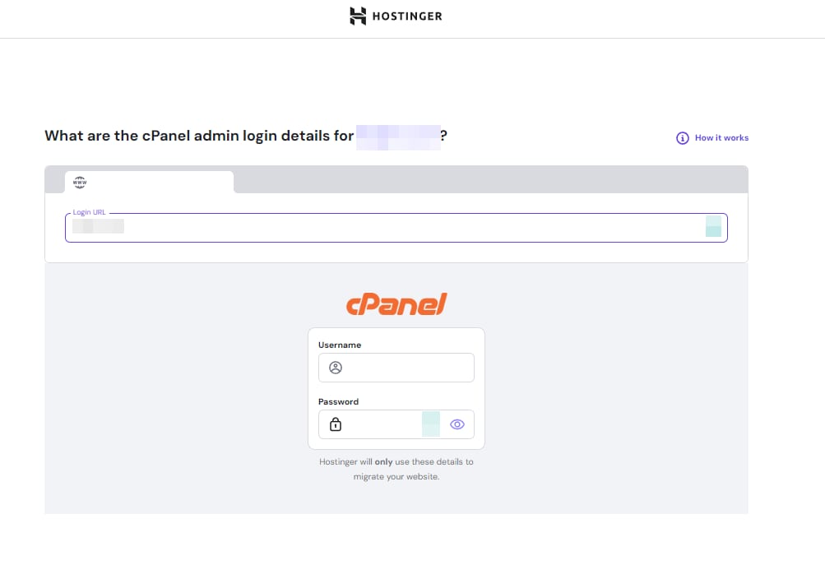
Task: Click the Hostinger logo icon
Action: [x=358, y=16]
